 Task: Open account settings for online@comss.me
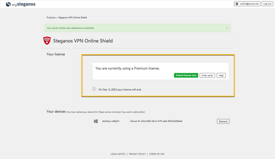[x=247, y=4]
